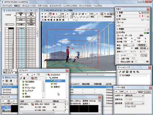
Task: Enable the 補正 checkbox
Action: (89, 17)
